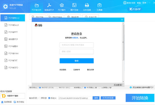This screenshot has width=155, height=105.
Task: Select 自定义 output directory option
Action: pos(53,98)
